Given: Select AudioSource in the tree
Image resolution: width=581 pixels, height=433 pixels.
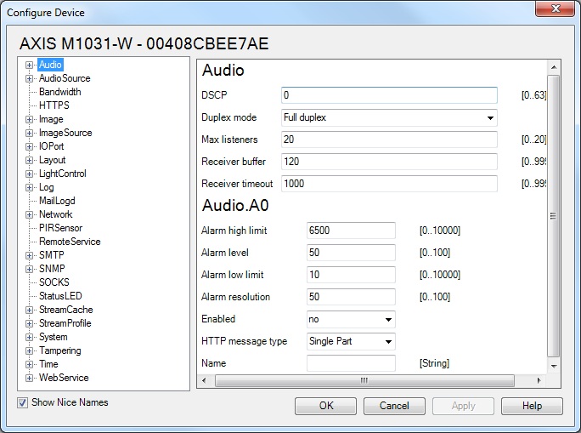Looking at the screenshot, I should [65, 78].
